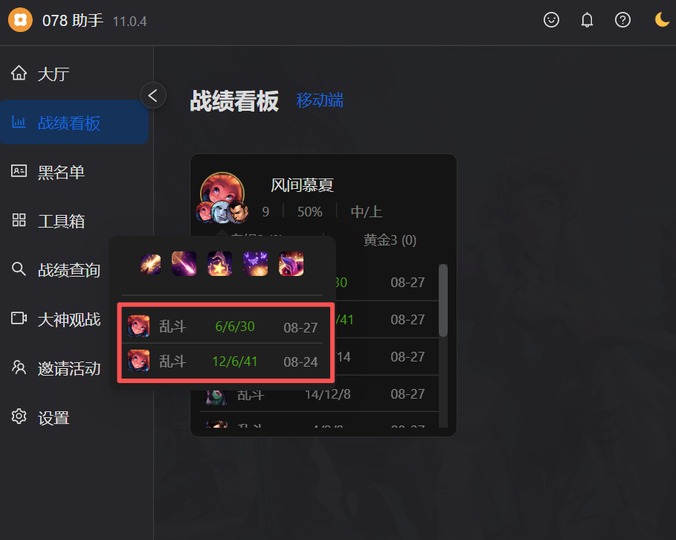Select the 战绩看板 sidebar item
Viewport: 676px width, 540px height.
coord(74,123)
